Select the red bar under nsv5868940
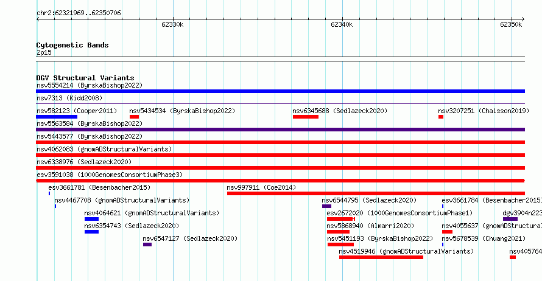The width and height of the screenshot is (542, 281). pyautogui.click(x=339, y=232)
